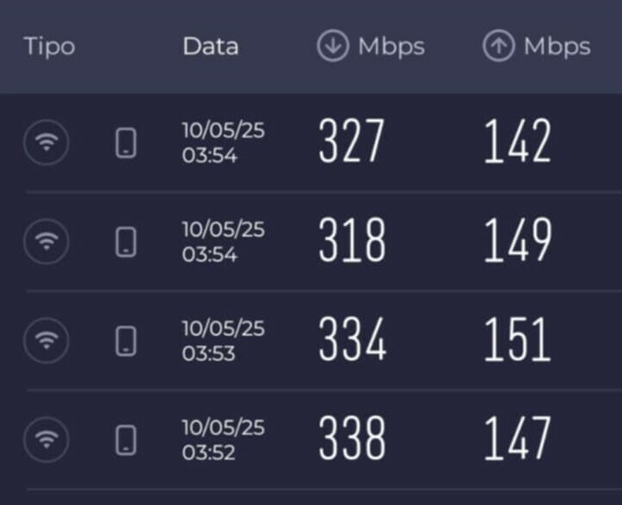
Task: Select the 149 upload speed value
Action: coord(518,240)
